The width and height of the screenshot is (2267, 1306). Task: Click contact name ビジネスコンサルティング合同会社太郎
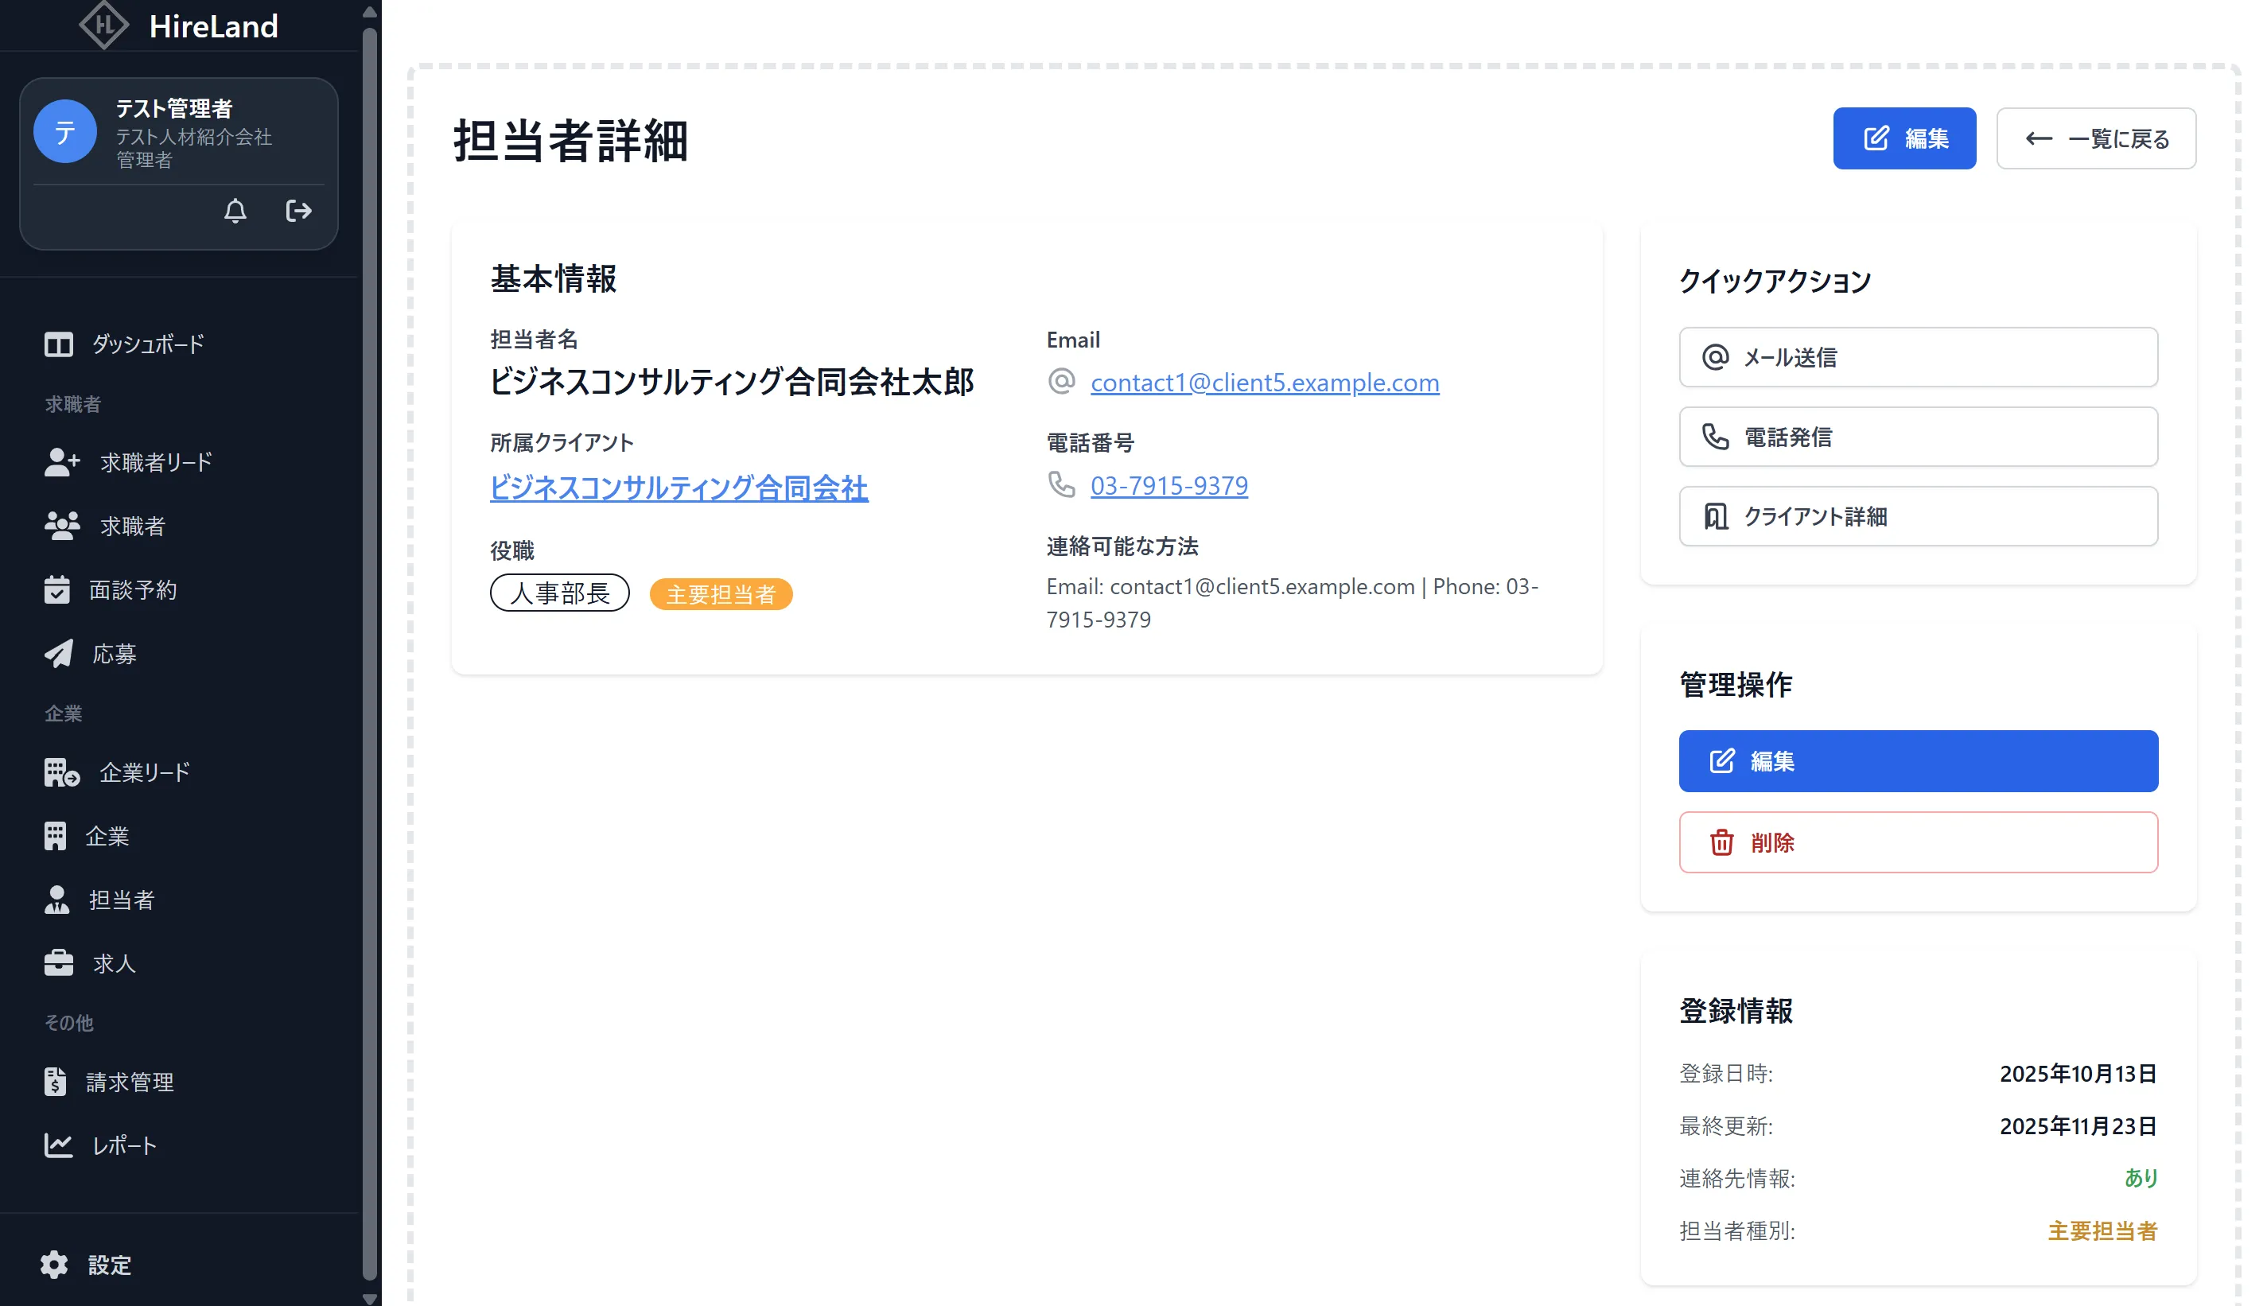tap(732, 383)
